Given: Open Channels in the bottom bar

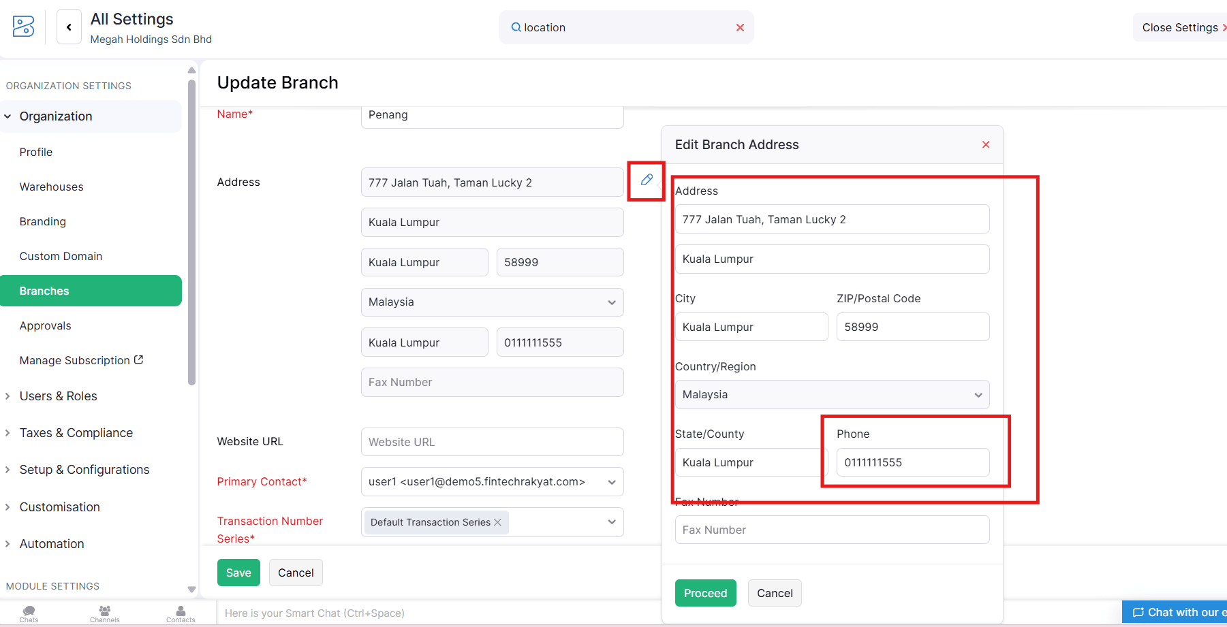Looking at the screenshot, I should pyautogui.click(x=104, y=613).
